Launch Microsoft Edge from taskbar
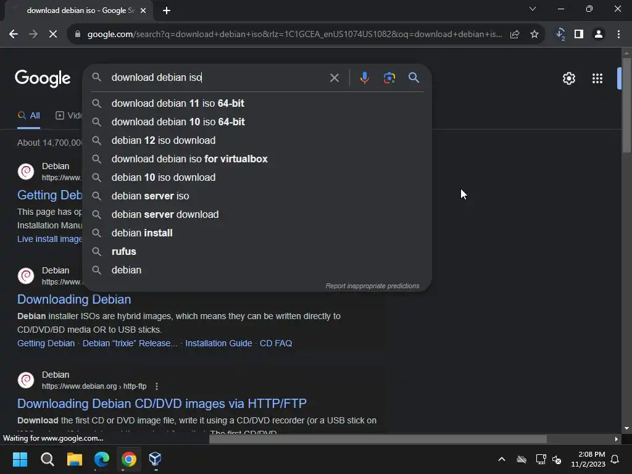Image resolution: width=632 pixels, height=474 pixels. 102,459
